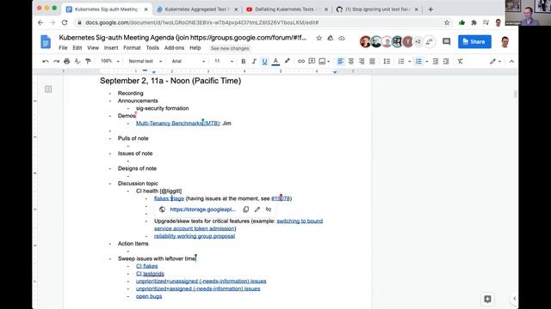Expand numbered list style dropdown
This screenshot has width=551, height=309.
click(x=410, y=62)
